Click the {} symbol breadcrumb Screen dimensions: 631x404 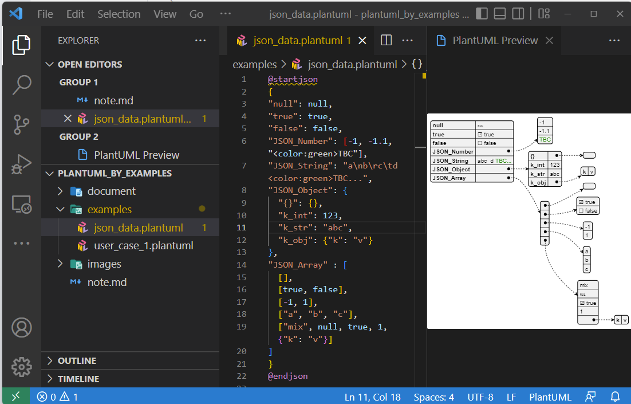[417, 64]
